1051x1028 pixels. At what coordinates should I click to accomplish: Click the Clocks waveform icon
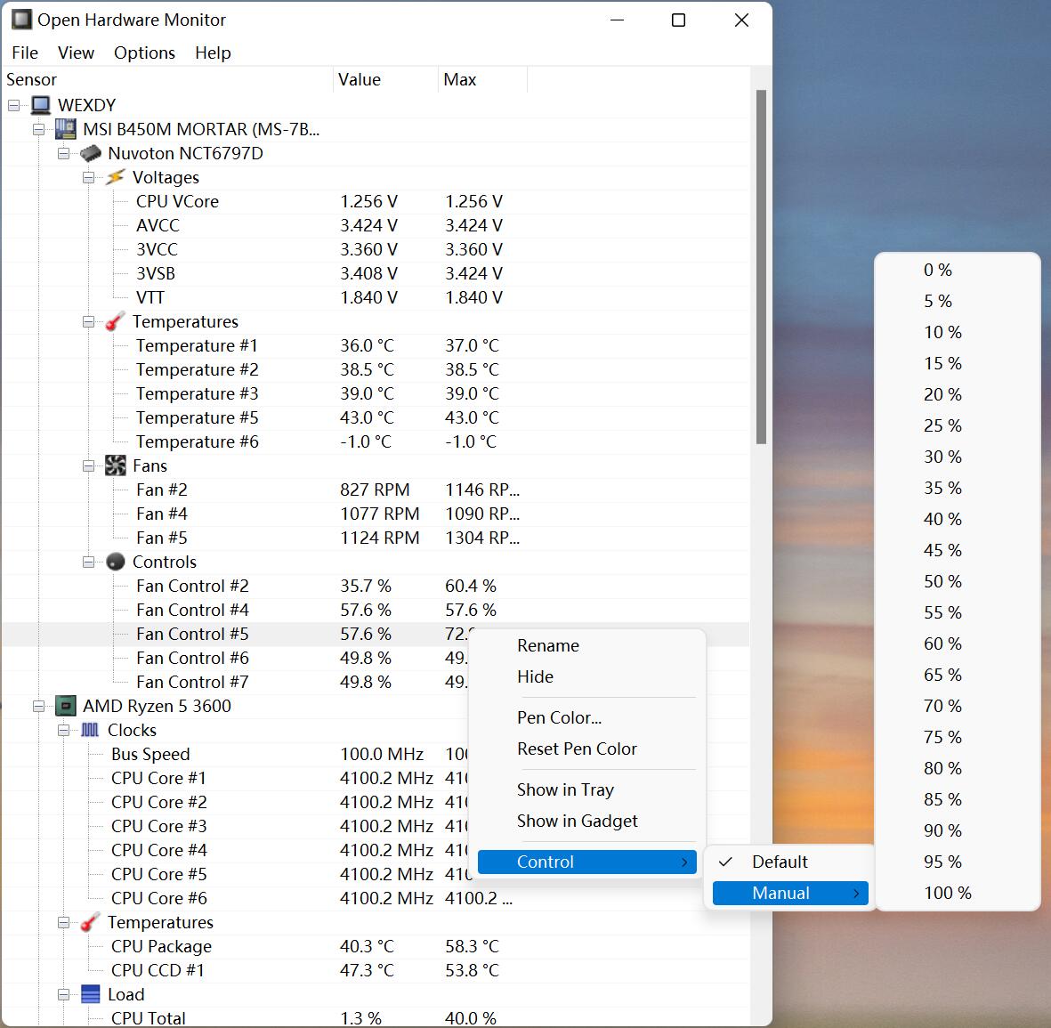click(x=91, y=730)
